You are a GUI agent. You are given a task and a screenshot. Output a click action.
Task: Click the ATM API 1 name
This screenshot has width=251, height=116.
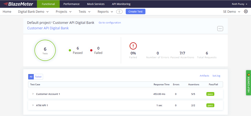click(x=42, y=105)
